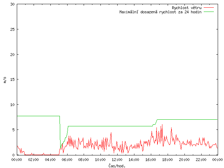Click the 22:00 time label
The width and height of the screenshot is (224, 168).
coord(201,160)
